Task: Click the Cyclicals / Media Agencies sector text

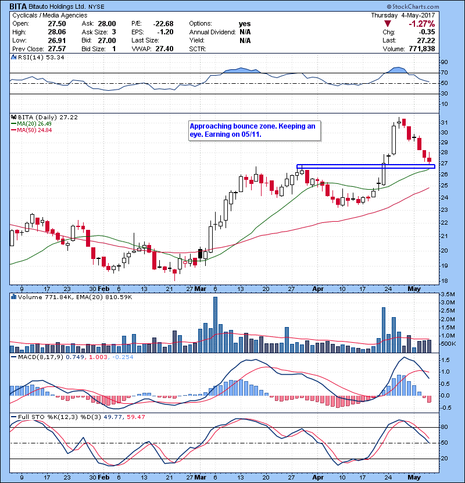Action: [50, 15]
